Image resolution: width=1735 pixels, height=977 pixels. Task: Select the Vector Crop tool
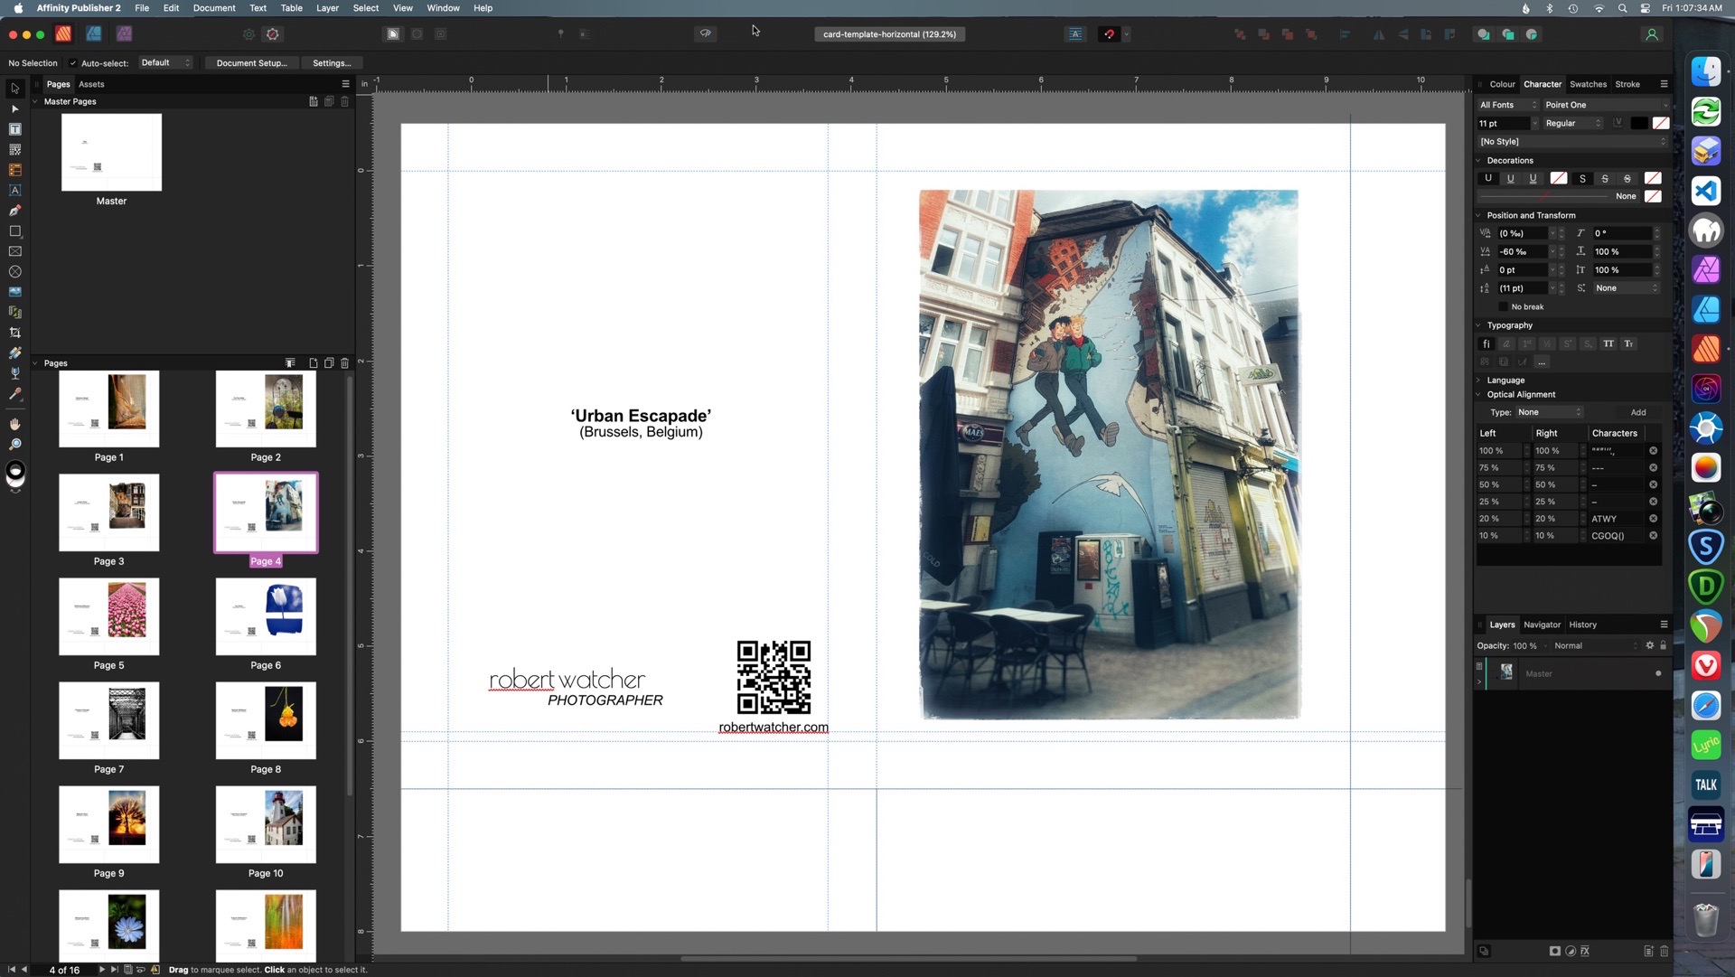[x=14, y=333]
